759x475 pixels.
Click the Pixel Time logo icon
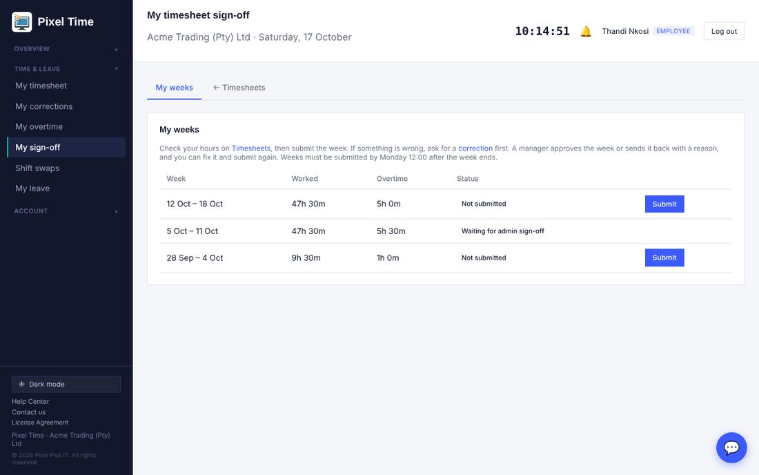click(x=22, y=22)
